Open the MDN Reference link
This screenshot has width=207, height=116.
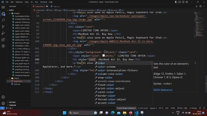(163, 90)
